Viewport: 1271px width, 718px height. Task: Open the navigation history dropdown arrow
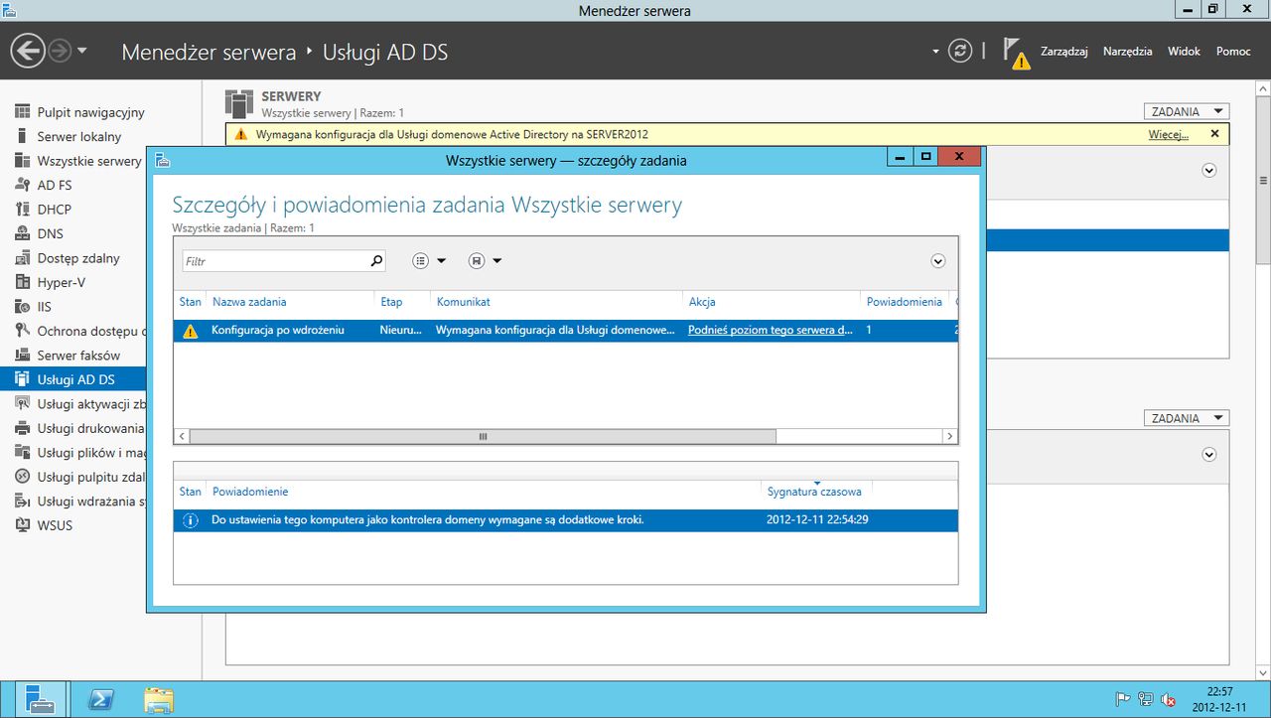pyautogui.click(x=82, y=51)
